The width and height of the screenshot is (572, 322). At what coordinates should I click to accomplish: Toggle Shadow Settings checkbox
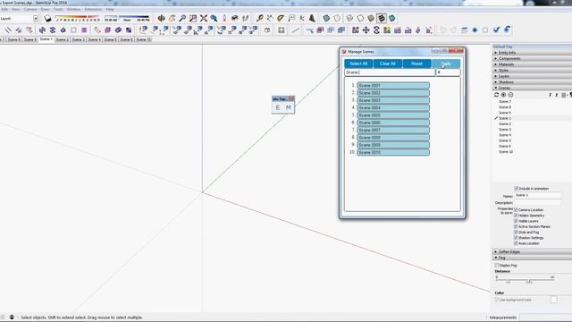pyautogui.click(x=517, y=238)
